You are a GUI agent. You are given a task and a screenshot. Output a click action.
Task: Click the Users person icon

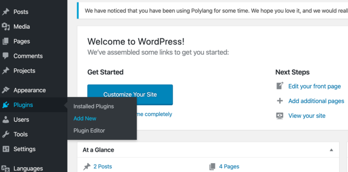(x=6, y=120)
